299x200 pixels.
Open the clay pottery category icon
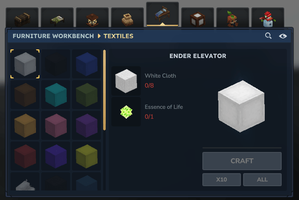click(x=127, y=19)
